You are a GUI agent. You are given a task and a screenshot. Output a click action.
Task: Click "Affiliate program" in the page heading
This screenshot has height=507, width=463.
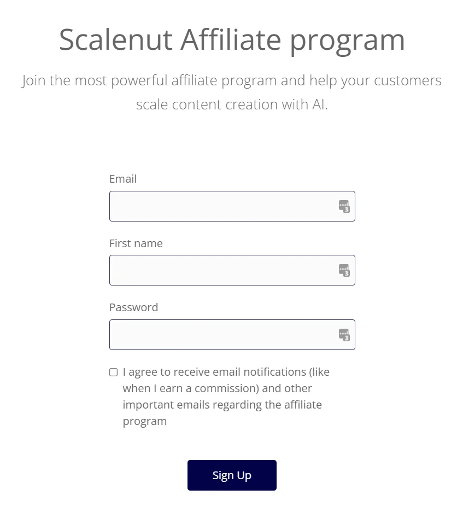[x=292, y=39]
